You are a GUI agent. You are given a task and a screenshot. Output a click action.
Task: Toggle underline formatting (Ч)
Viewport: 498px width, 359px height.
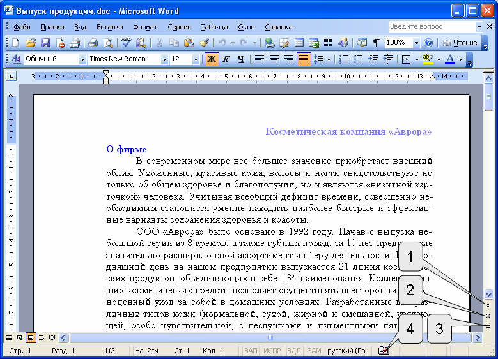(x=241, y=59)
